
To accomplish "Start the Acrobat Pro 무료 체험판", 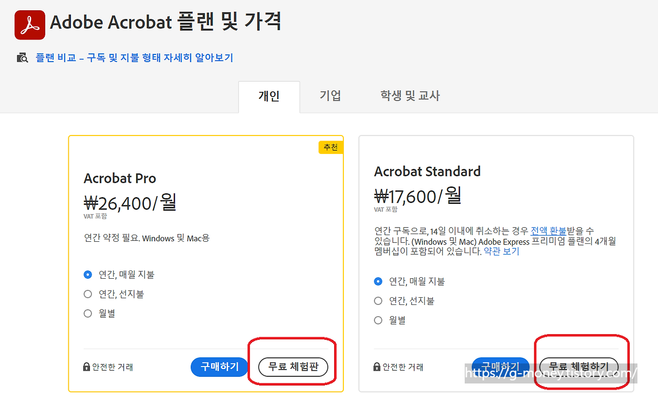I will pyautogui.click(x=293, y=367).
